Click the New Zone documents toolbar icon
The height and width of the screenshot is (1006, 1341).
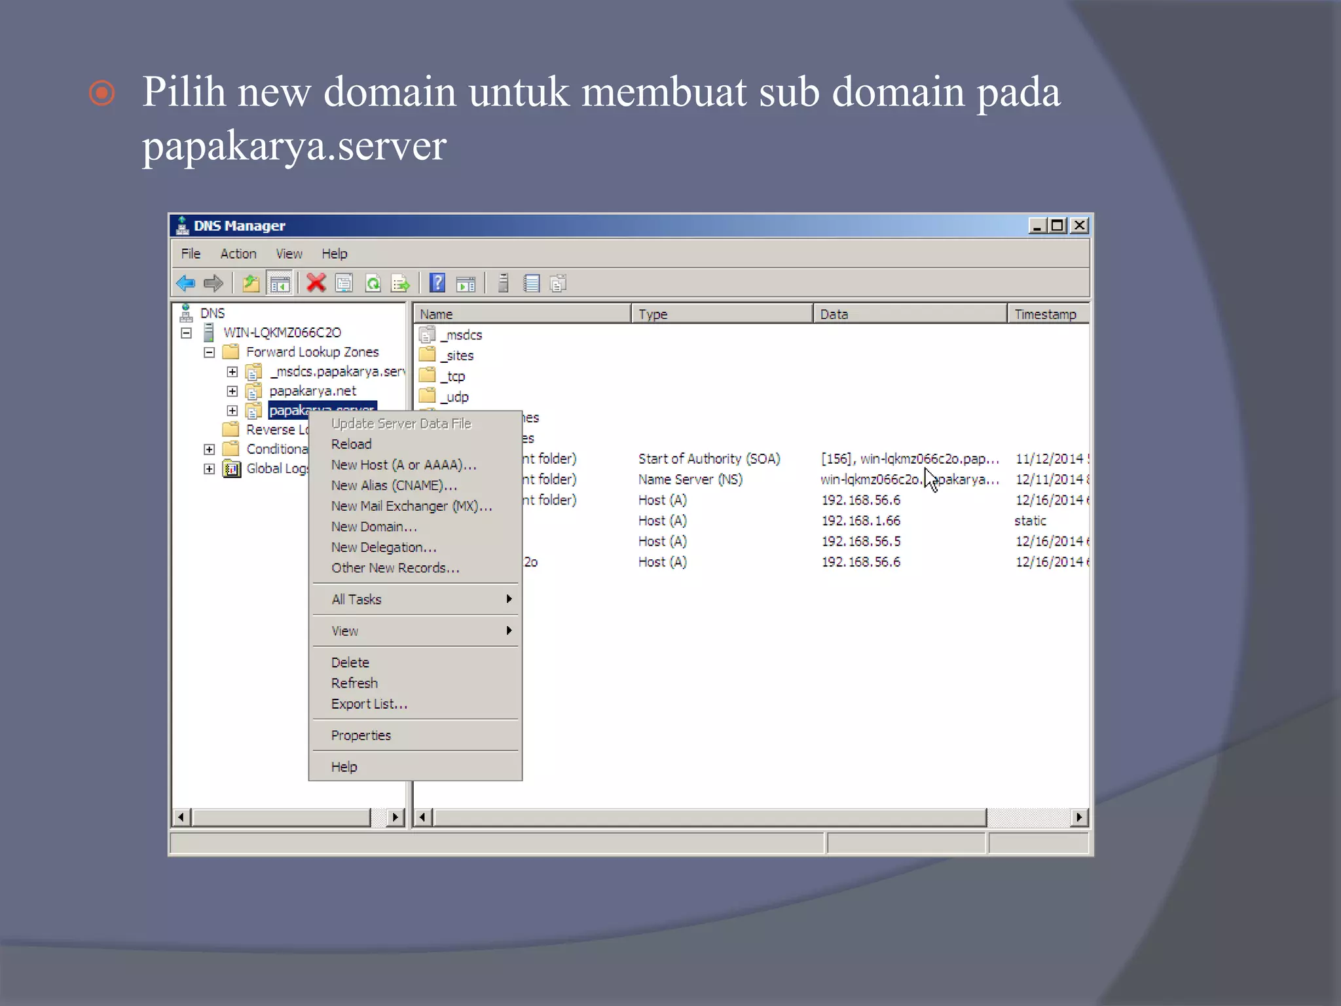pos(559,283)
